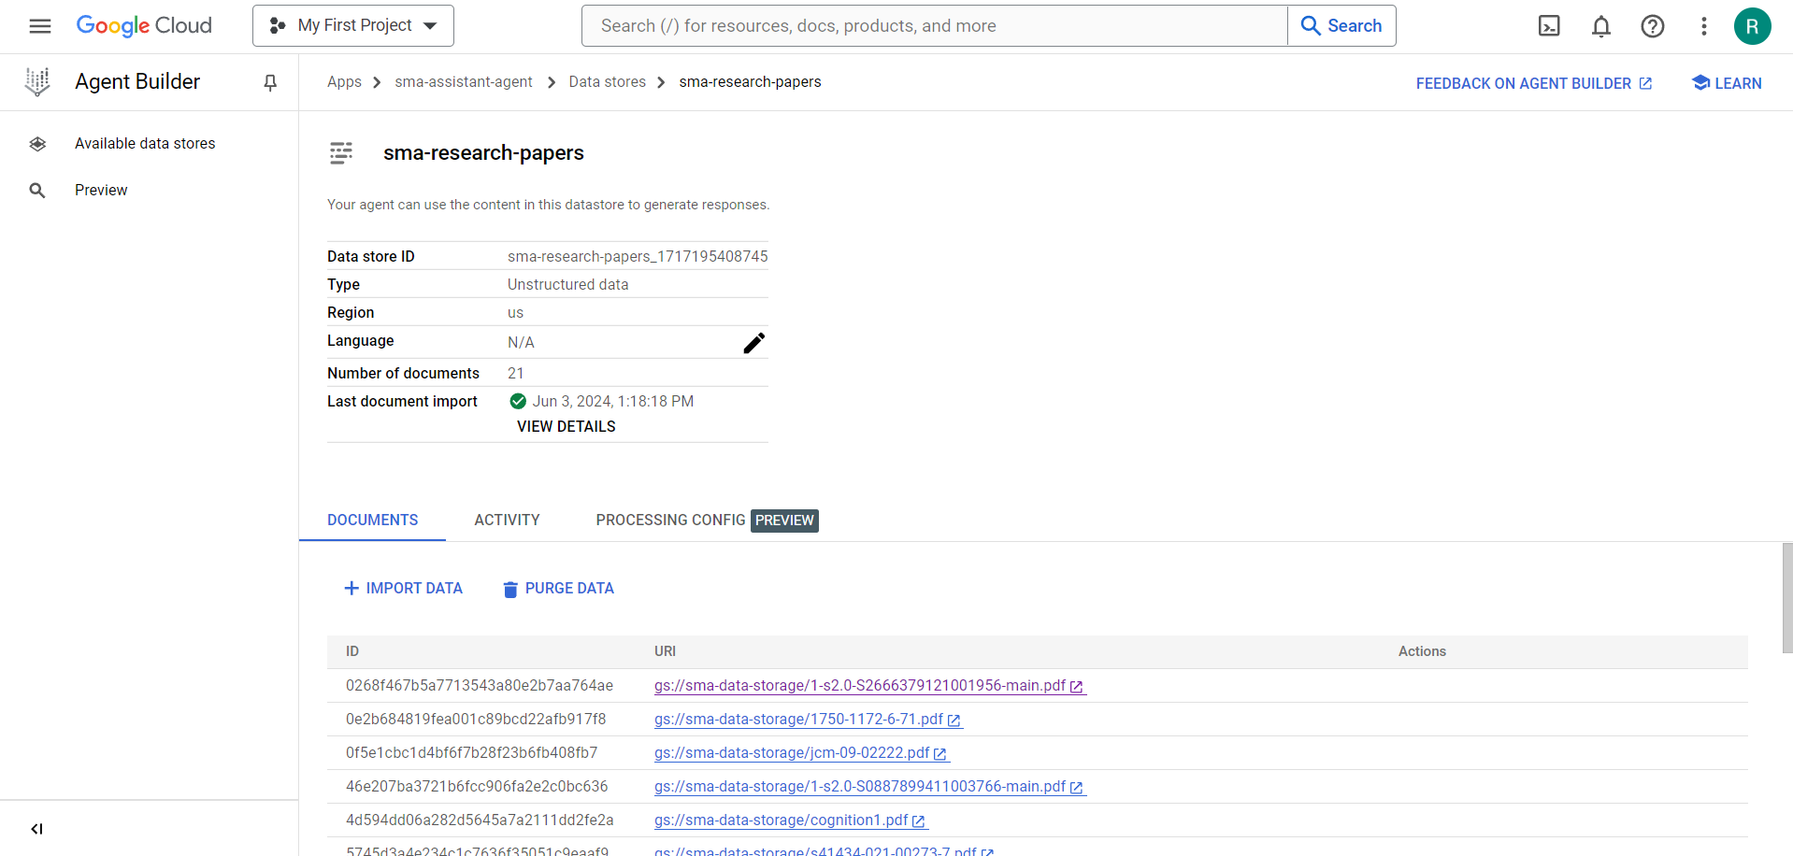The image size is (1793, 856).
Task: Select document ID 0e2b684819fea001c89bcd22afb917f8
Action: pos(476,719)
